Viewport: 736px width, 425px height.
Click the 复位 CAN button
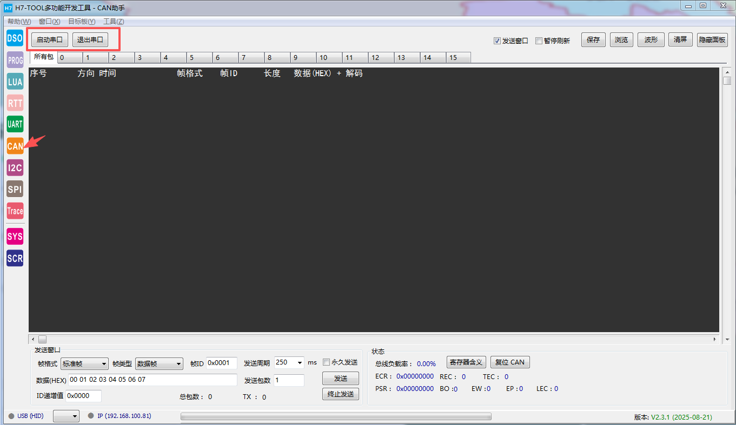point(509,362)
